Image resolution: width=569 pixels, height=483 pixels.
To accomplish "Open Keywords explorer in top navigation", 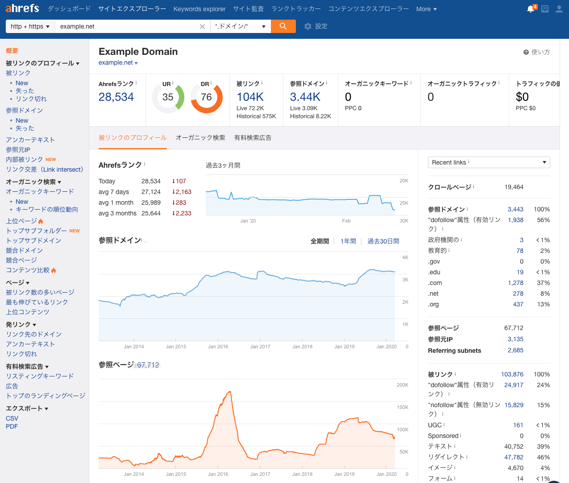I will pos(199,9).
